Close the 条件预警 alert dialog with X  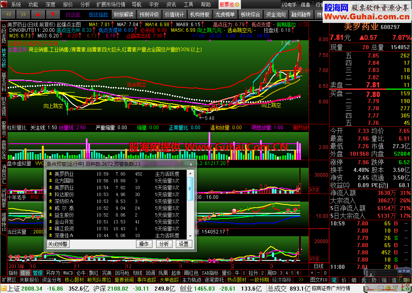click(191, 164)
